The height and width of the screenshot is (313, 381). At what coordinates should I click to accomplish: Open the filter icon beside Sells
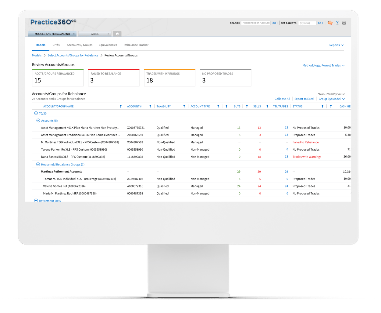tap(247, 106)
